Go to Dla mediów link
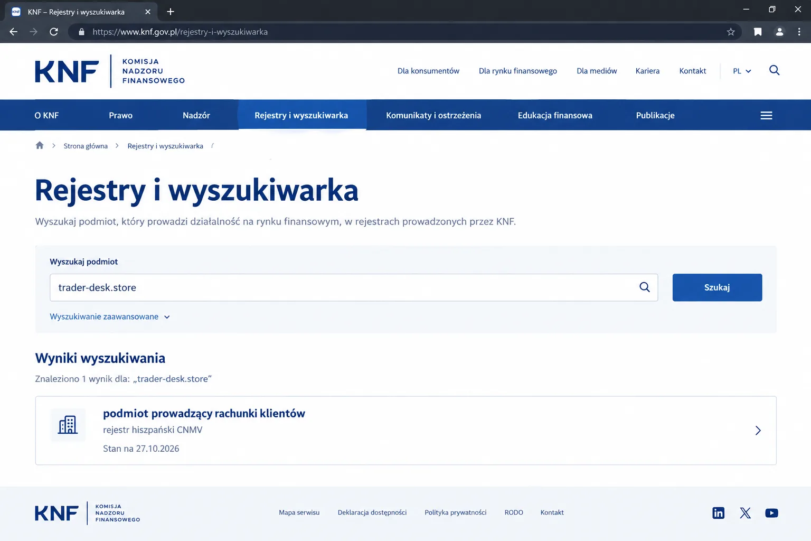 click(597, 71)
